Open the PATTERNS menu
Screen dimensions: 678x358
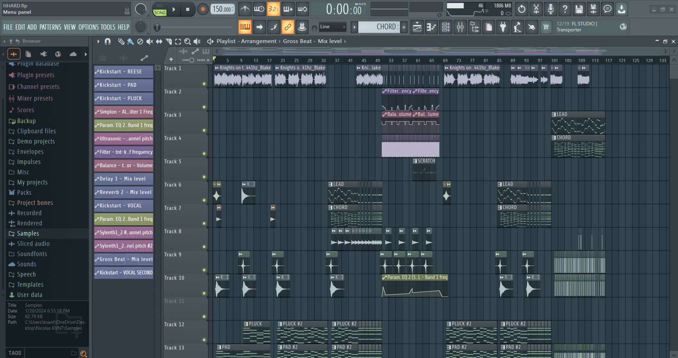point(50,27)
